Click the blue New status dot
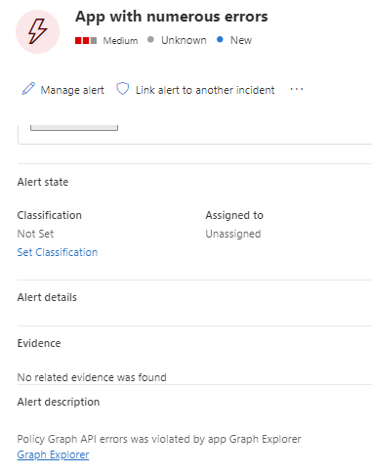This screenshot has width=372, height=475. tap(220, 39)
